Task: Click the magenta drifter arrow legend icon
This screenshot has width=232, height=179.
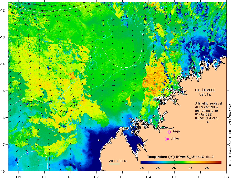Action: (167, 139)
